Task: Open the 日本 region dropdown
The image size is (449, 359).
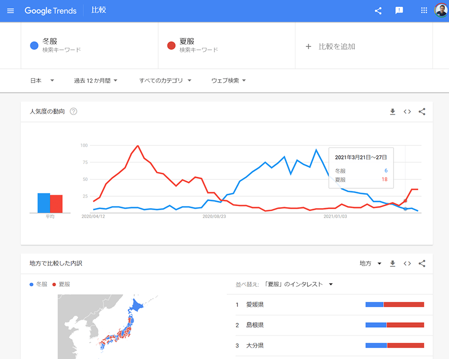Action: pos(42,81)
